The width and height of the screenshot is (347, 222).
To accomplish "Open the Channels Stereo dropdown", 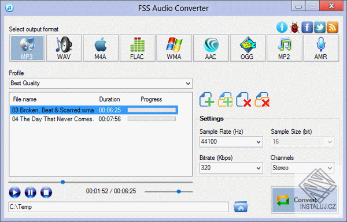I will point(302,168).
